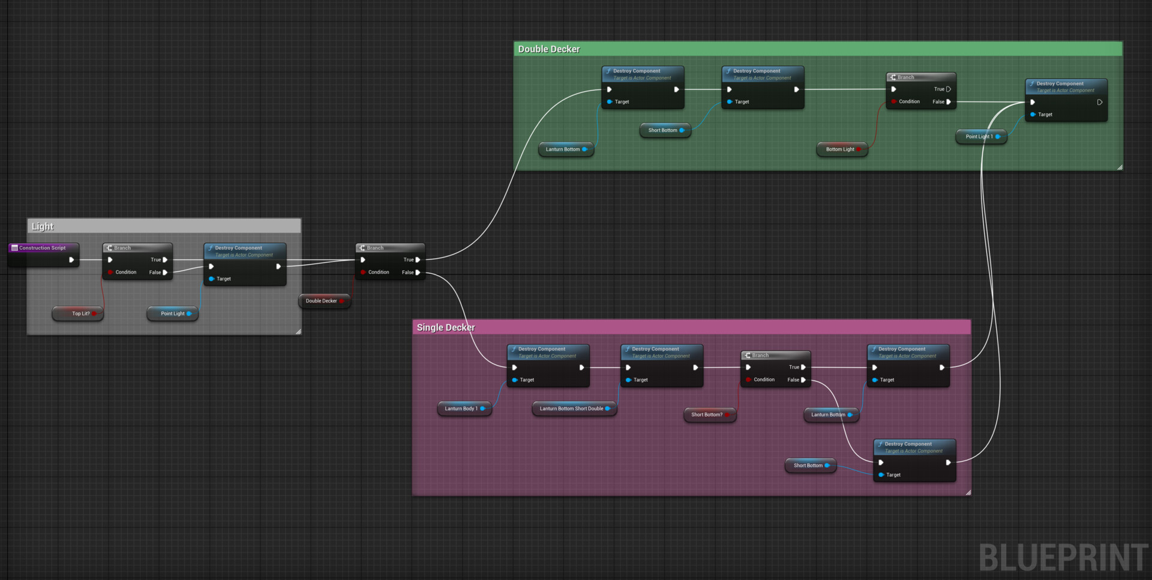
Task: Select the Bottom Light boolean variable node
Action: 842,150
